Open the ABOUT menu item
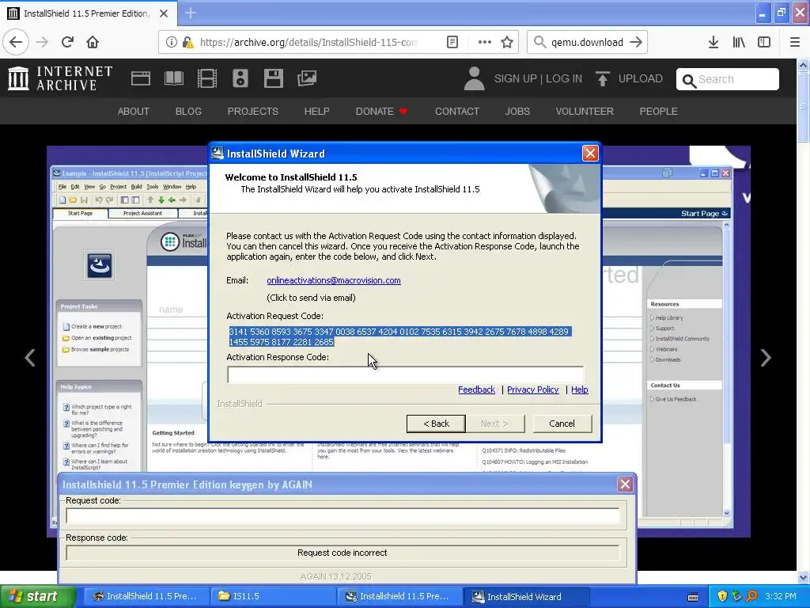 click(133, 111)
